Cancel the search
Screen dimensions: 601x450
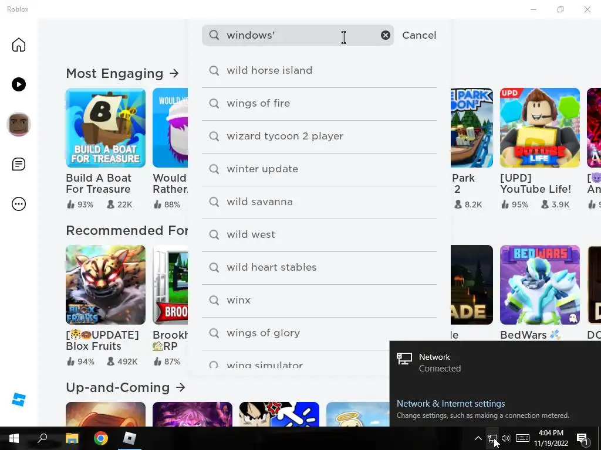pyautogui.click(x=419, y=35)
